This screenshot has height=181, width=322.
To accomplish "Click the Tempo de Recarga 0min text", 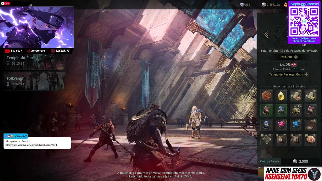I will tap(286, 75).
